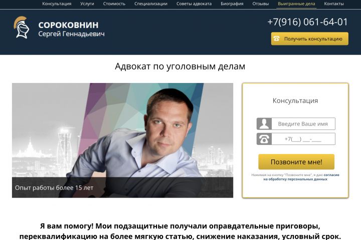Open Специализации in the top navigation

(151, 3)
